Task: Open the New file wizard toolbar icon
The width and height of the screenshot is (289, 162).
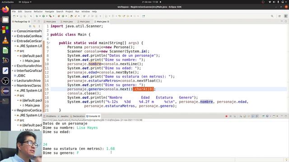Action: [x=14, y=16]
